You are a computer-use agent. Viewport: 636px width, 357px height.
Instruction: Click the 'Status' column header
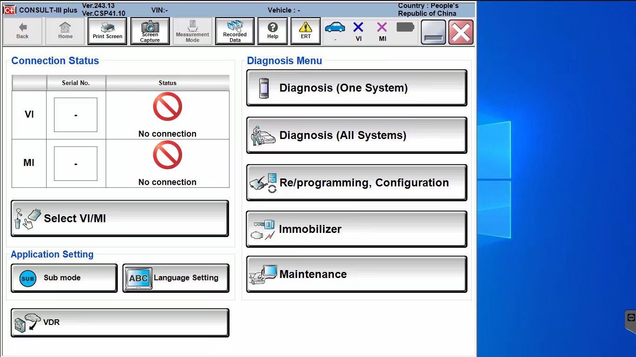pos(168,83)
